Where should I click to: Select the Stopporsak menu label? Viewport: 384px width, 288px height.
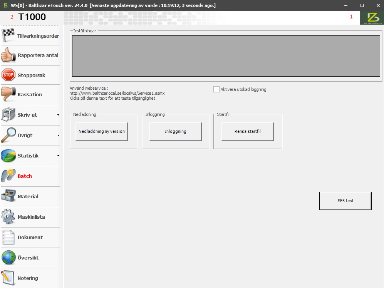pos(31,75)
